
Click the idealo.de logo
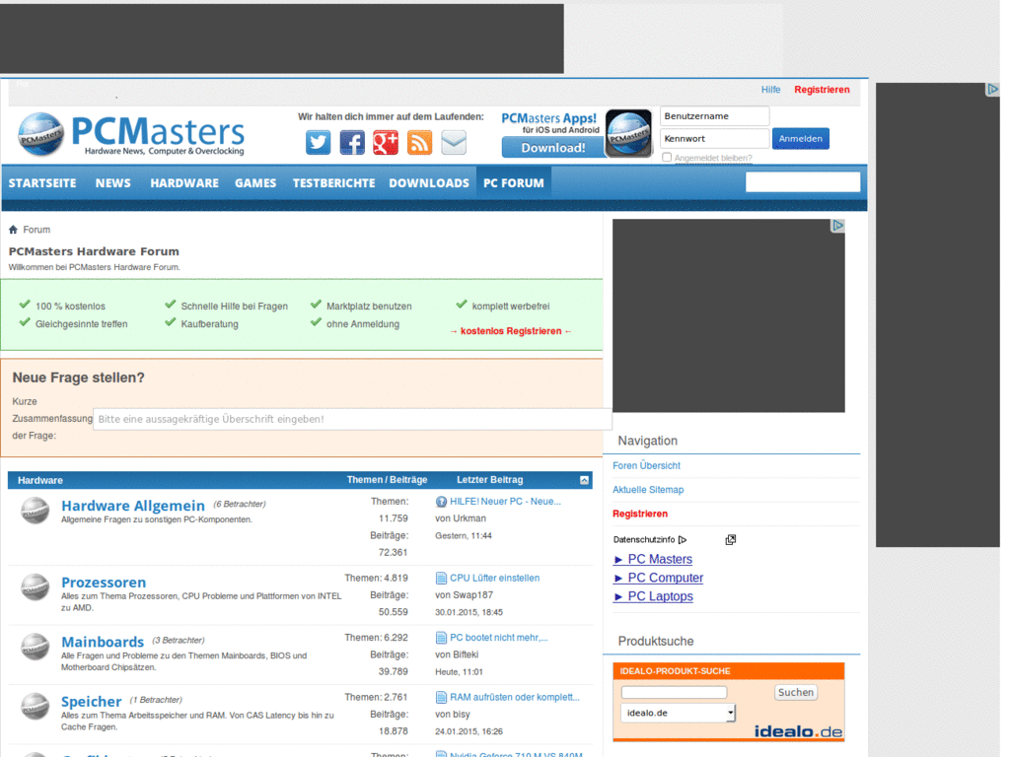(x=798, y=731)
